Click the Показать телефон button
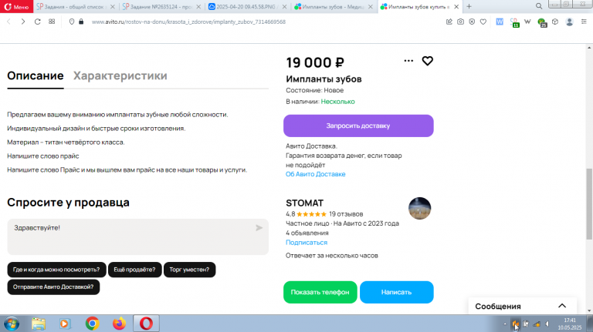The width and height of the screenshot is (593, 332). coord(320,292)
